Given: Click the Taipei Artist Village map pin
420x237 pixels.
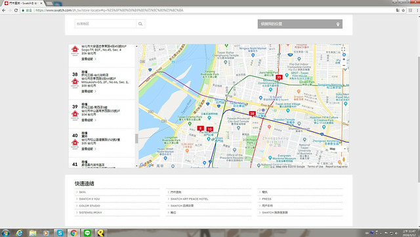Looking at the screenshot, I should click(x=288, y=110).
